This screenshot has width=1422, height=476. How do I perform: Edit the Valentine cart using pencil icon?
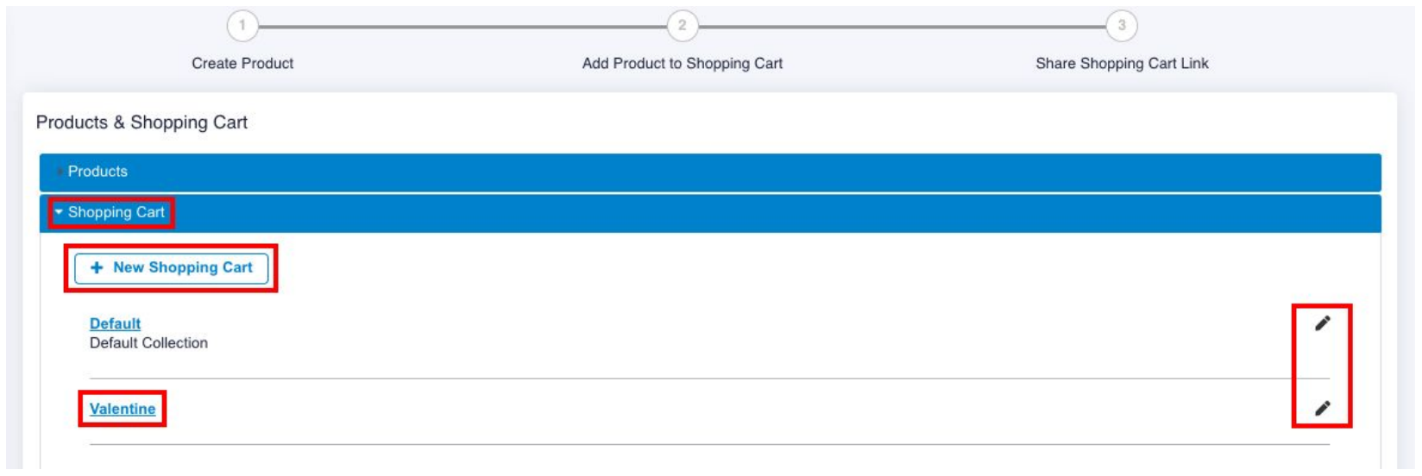pyautogui.click(x=1322, y=408)
